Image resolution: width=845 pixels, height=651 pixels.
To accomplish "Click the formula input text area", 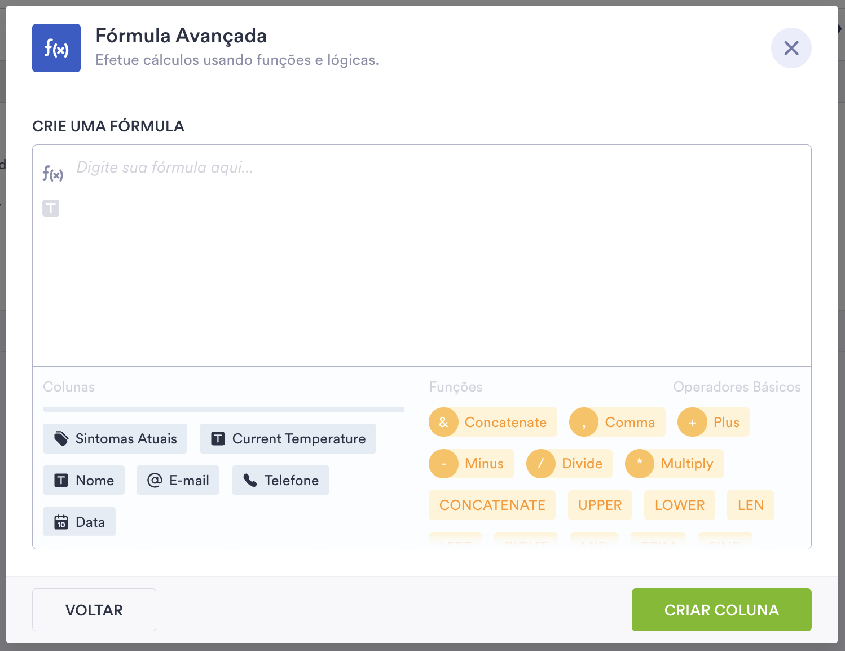I will (429, 254).
